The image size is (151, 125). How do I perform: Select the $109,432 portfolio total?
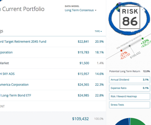tap(81, 119)
